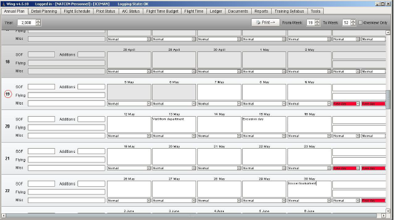394x220 pixels.
Task: Click the scroll up arrow of vertical scrollbar
Action: (388, 33)
